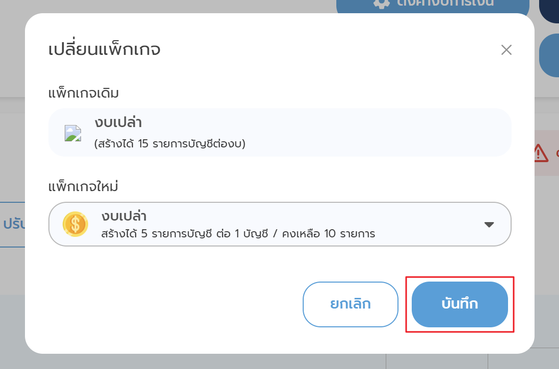559x369 pixels.
Task: Click the red warning triangle icon
Action: [541, 152]
